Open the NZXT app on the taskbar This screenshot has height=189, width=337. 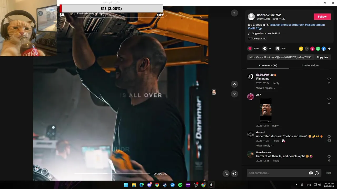pyautogui.click(x=188, y=185)
